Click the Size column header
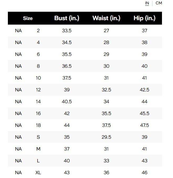 (x=28, y=18)
